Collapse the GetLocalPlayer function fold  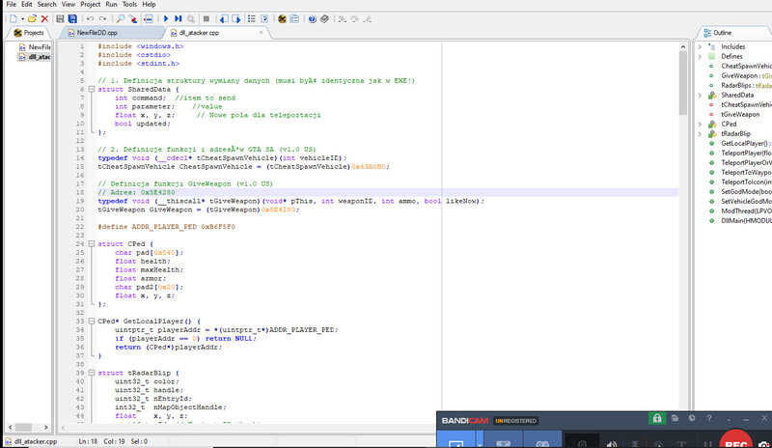(x=91, y=321)
